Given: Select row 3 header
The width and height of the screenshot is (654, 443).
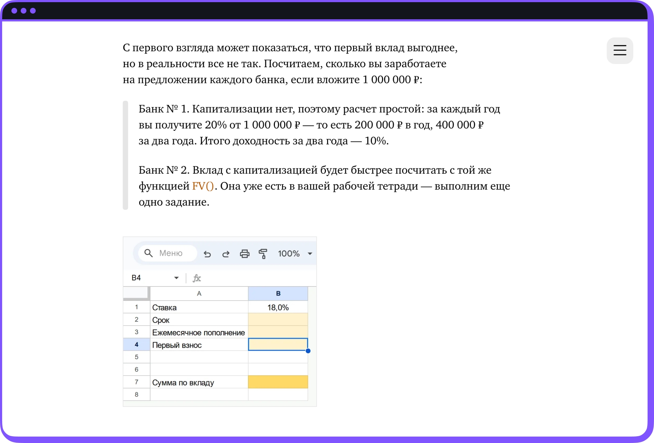Looking at the screenshot, I should [136, 332].
